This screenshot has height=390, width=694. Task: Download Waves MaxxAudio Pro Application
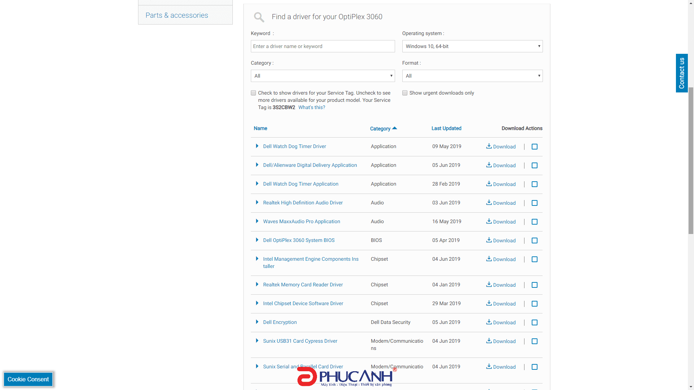click(x=501, y=222)
